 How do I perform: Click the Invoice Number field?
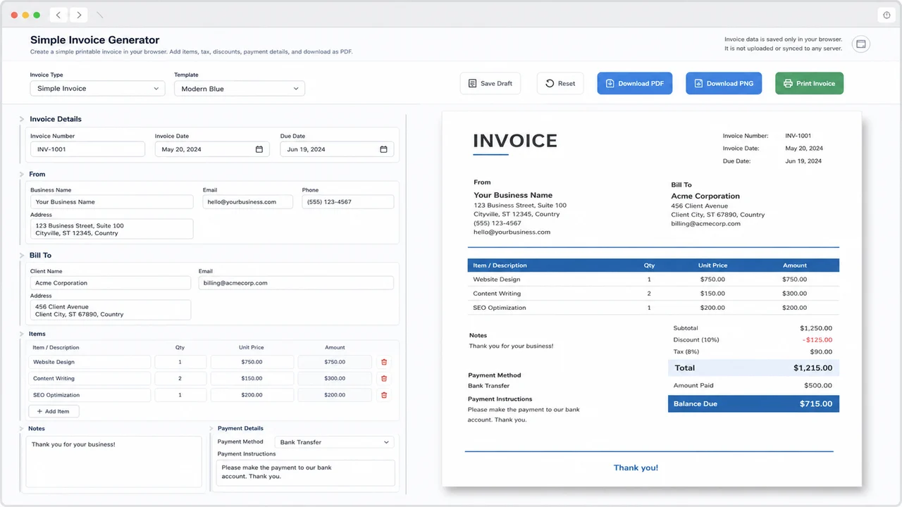pos(87,149)
